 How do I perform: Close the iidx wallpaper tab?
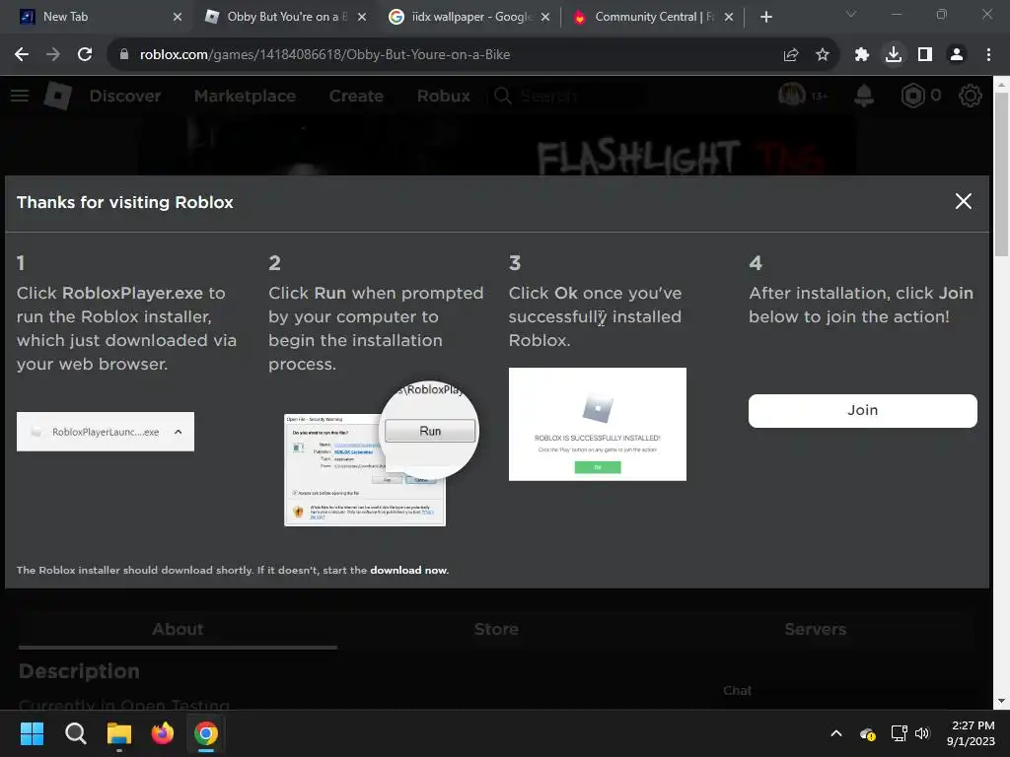pyautogui.click(x=544, y=17)
